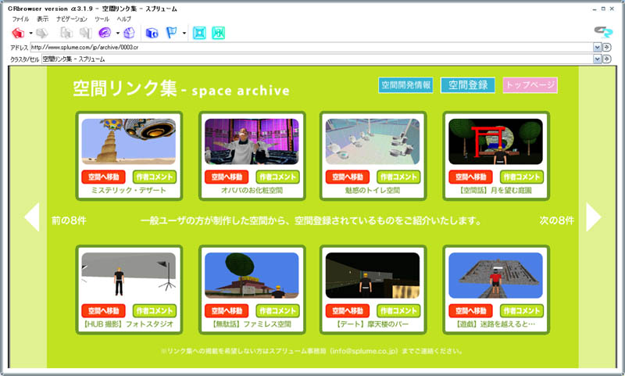Image resolution: width=625 pixels, height=376 pixels.
Task: Click the 【空間話】月を望む庭園 caption
Action: coord(496,191)
